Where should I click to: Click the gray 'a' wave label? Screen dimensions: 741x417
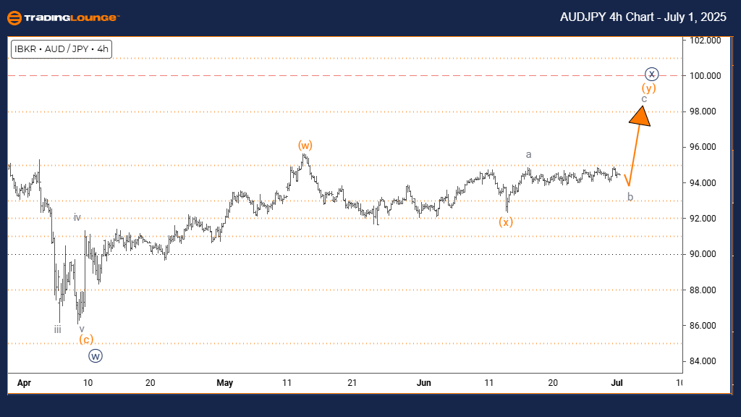coord(529,154)
